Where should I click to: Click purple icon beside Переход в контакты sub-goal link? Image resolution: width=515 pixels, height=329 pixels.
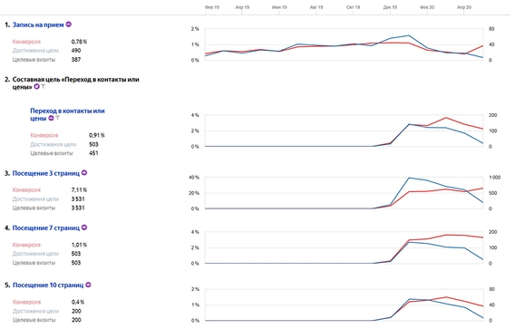point(51,118)
